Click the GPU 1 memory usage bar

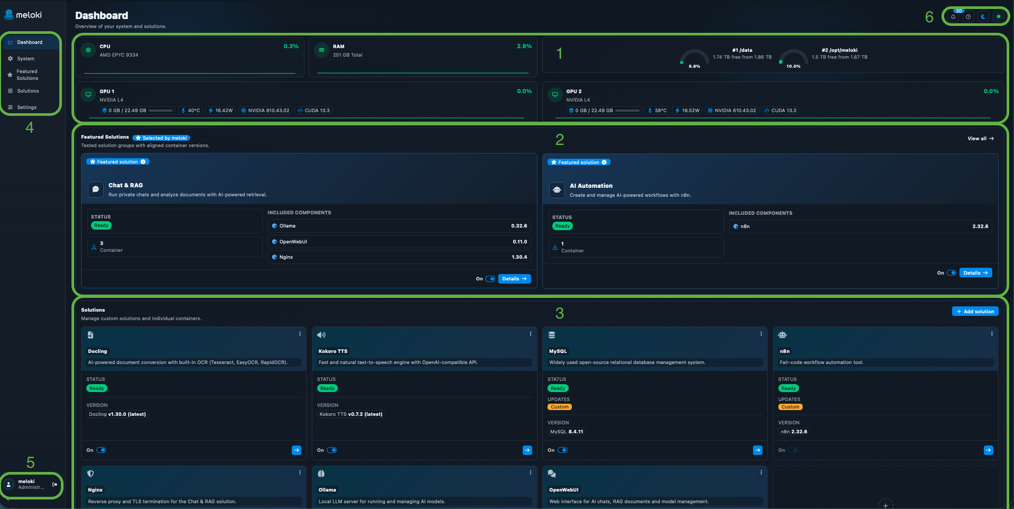point(161,111)
